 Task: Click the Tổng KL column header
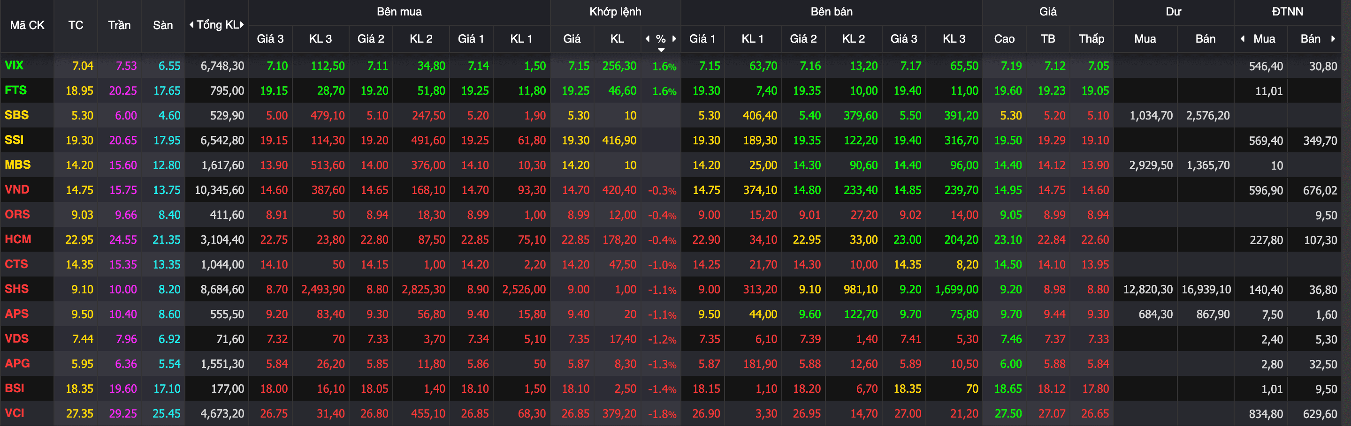(217, 25)
